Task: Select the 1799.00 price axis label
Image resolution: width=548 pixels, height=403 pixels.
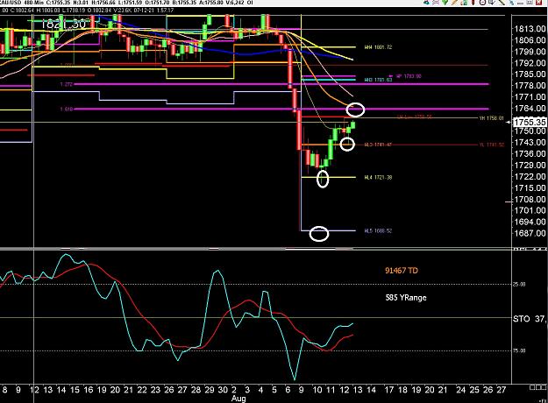Action: click(530, 52)
